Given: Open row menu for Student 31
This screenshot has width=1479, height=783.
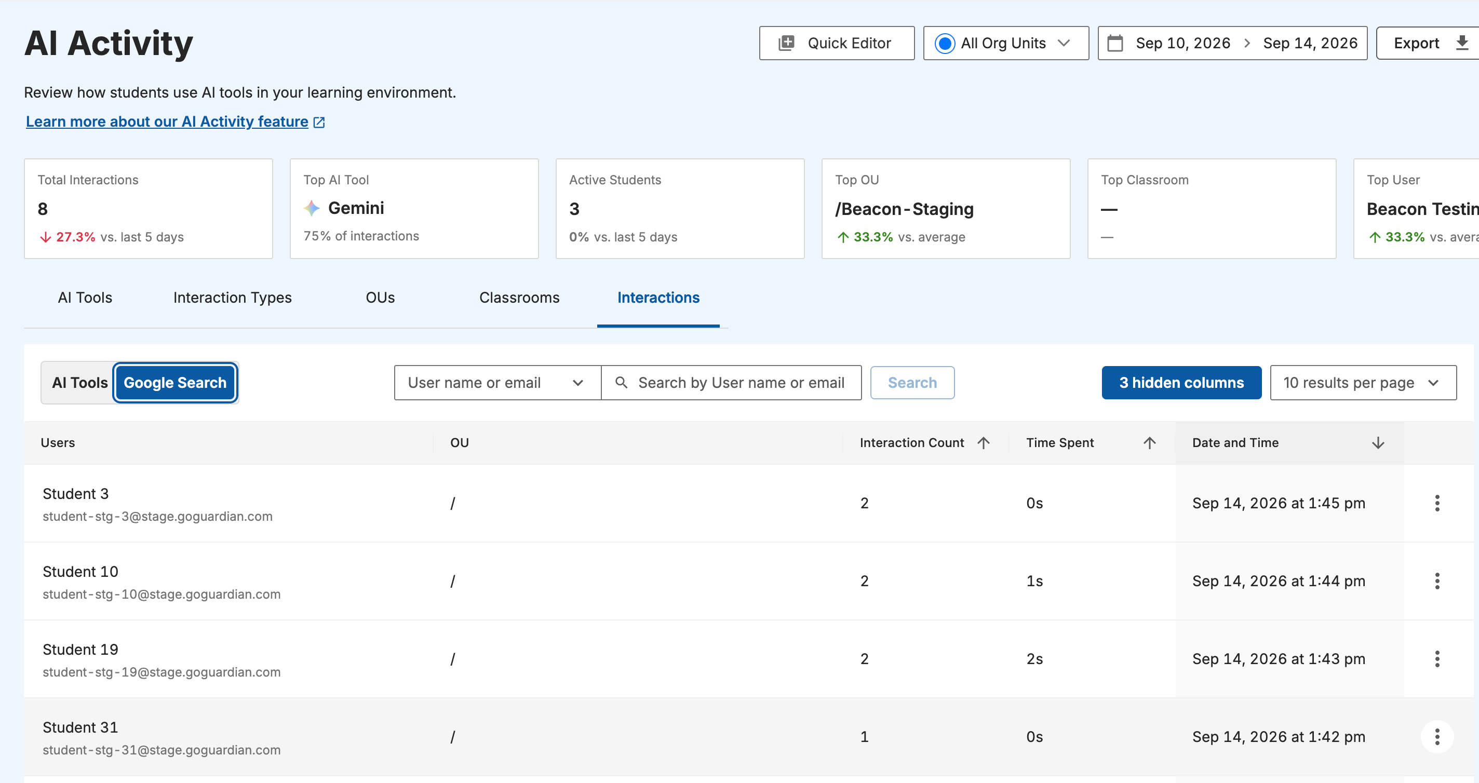Looking at the screenshot, I should pos(1436,736).
